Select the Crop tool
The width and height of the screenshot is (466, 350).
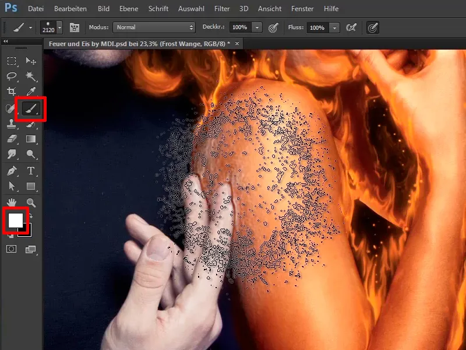point(12,92)
